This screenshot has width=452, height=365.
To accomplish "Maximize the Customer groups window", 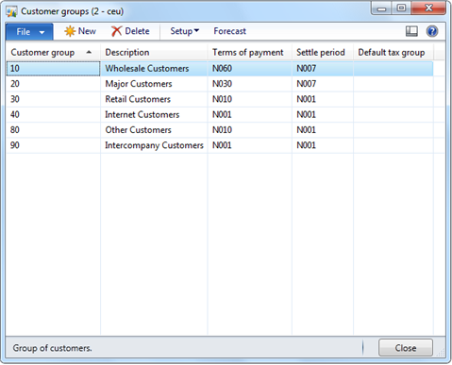I will pos(401,8).
